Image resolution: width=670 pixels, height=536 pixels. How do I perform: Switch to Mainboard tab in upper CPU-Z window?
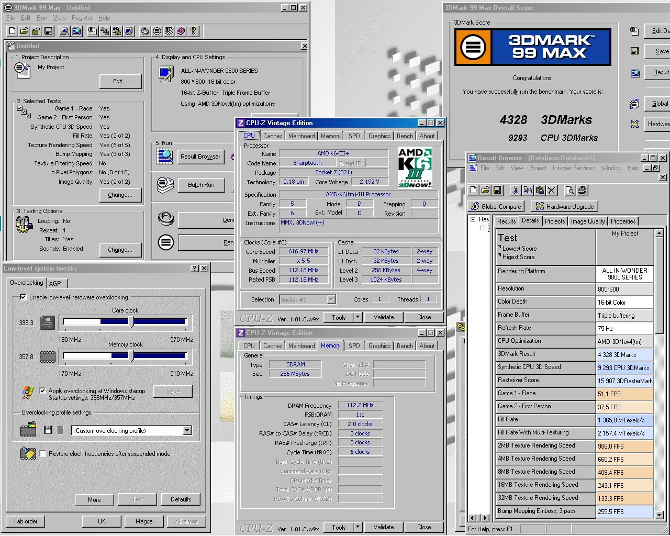pyautogui.click(x=301, y=136)
